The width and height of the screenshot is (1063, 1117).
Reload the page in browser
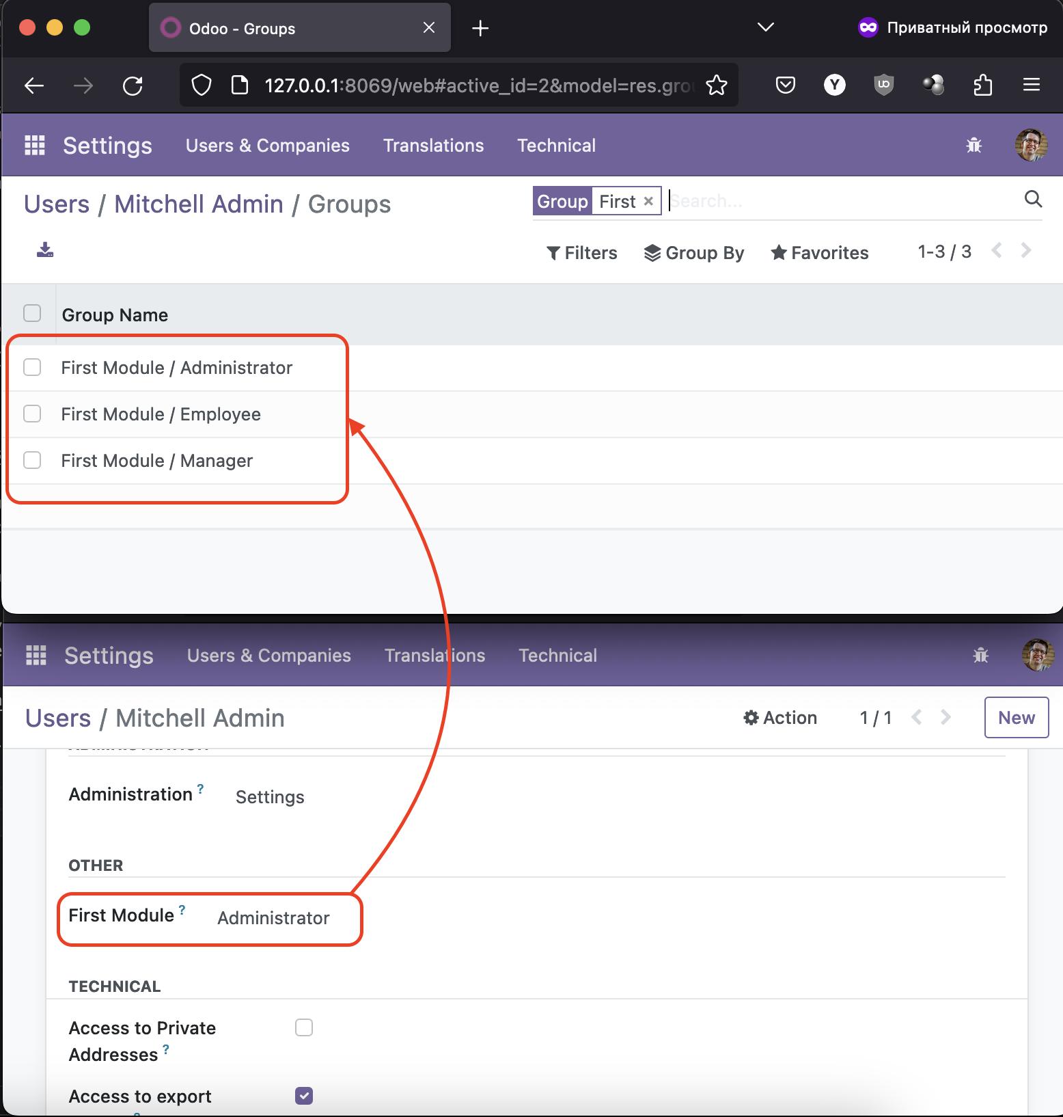(133, 85)
